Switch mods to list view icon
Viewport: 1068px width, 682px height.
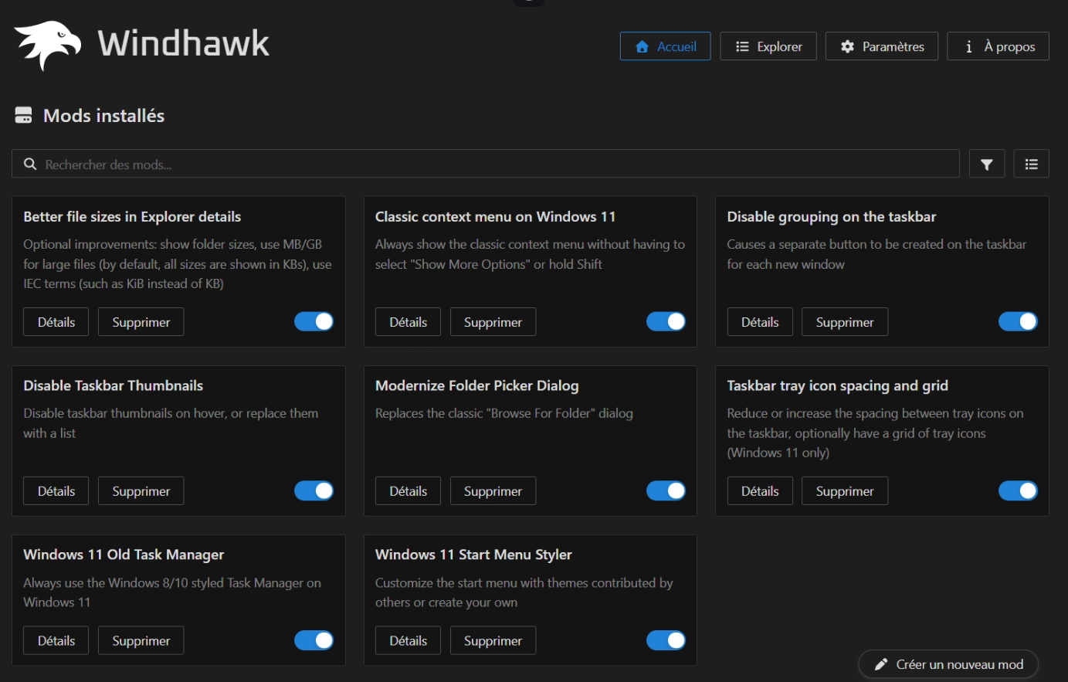[x=1031, y=164]
